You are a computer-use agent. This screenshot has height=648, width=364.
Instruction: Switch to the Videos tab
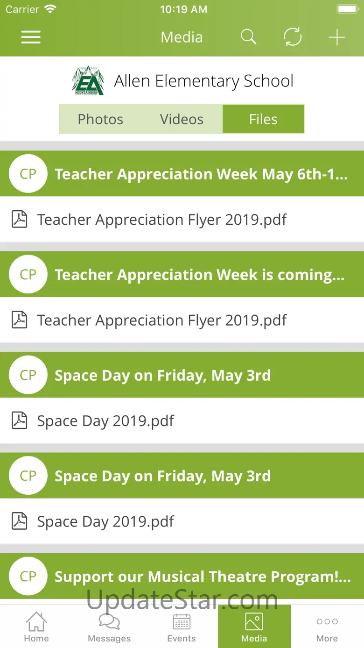(x=182, y=119)
